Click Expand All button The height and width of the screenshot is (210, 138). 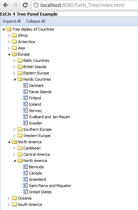pyautogui.click(x=12, y=21)
